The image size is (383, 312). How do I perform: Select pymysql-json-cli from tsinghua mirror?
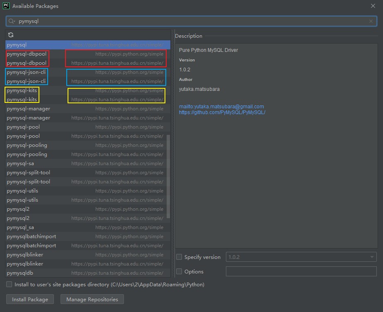[x=88, y=81]
